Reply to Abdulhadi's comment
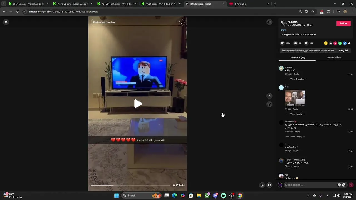This screenshot has width=356, height=200. coord(297,131)
